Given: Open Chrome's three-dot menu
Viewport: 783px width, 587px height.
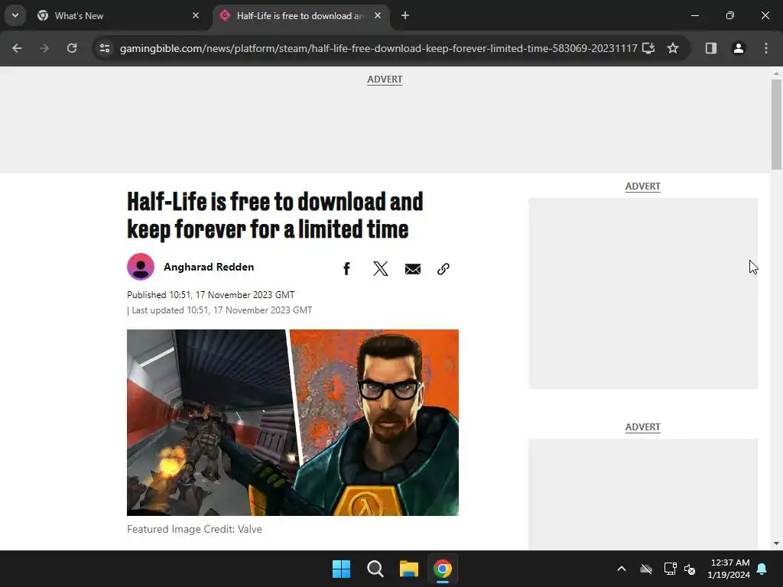Looking at the screenshot, I should (765, 48).
